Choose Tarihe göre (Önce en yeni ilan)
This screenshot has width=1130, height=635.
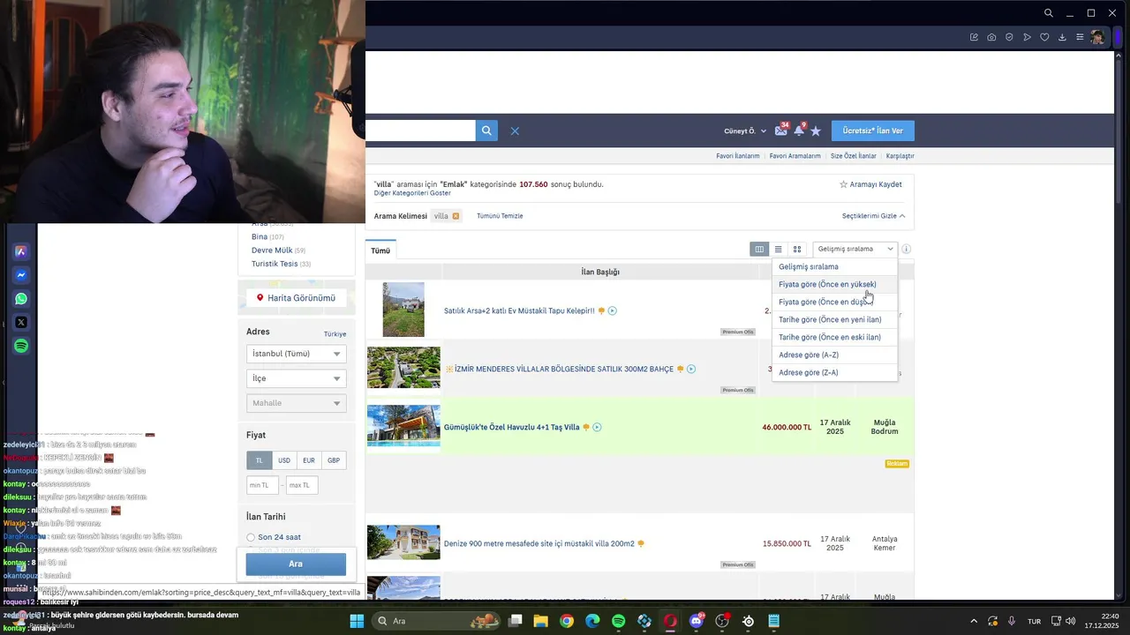click(x=834, y=319)
